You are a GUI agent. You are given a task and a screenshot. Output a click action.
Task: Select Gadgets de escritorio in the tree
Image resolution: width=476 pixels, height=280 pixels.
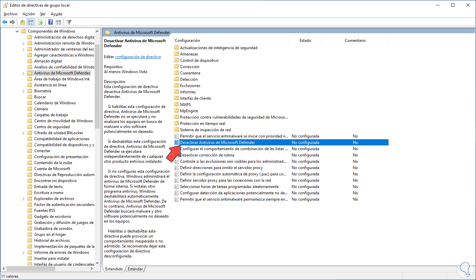click(x=52, y=217)
